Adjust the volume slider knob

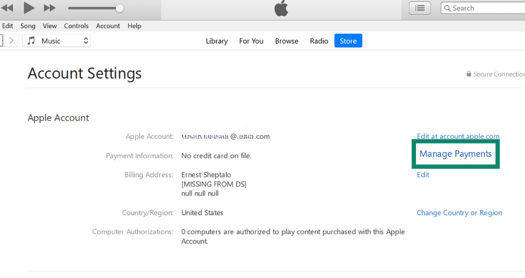click(120, 8)
